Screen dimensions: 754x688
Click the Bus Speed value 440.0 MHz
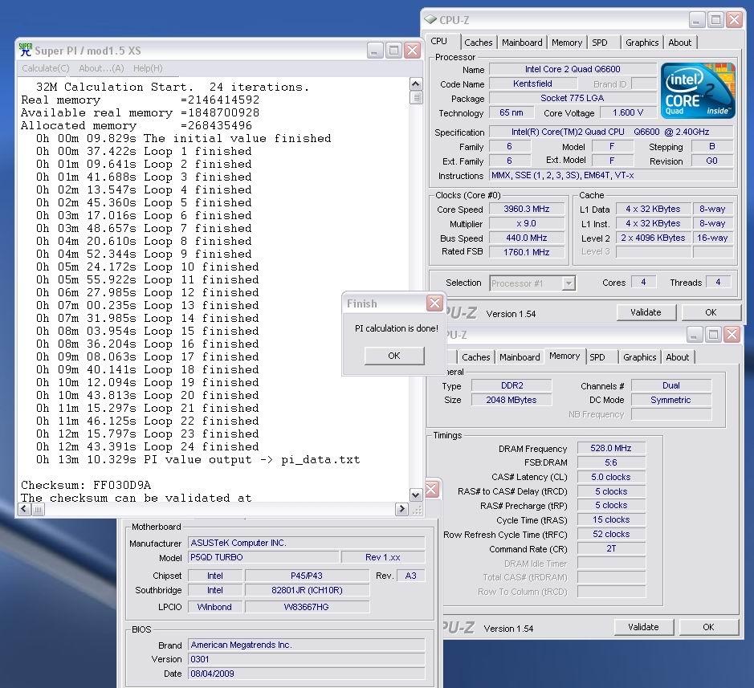[x=527, y=238]
